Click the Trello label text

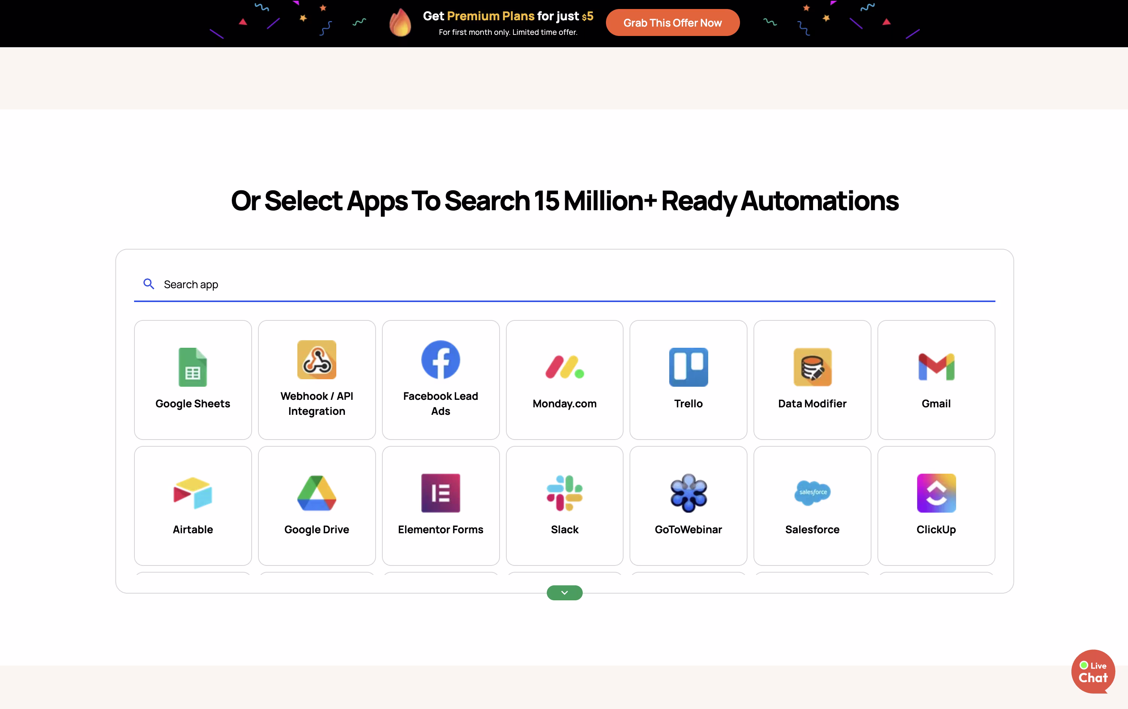(x=688, y=404)
